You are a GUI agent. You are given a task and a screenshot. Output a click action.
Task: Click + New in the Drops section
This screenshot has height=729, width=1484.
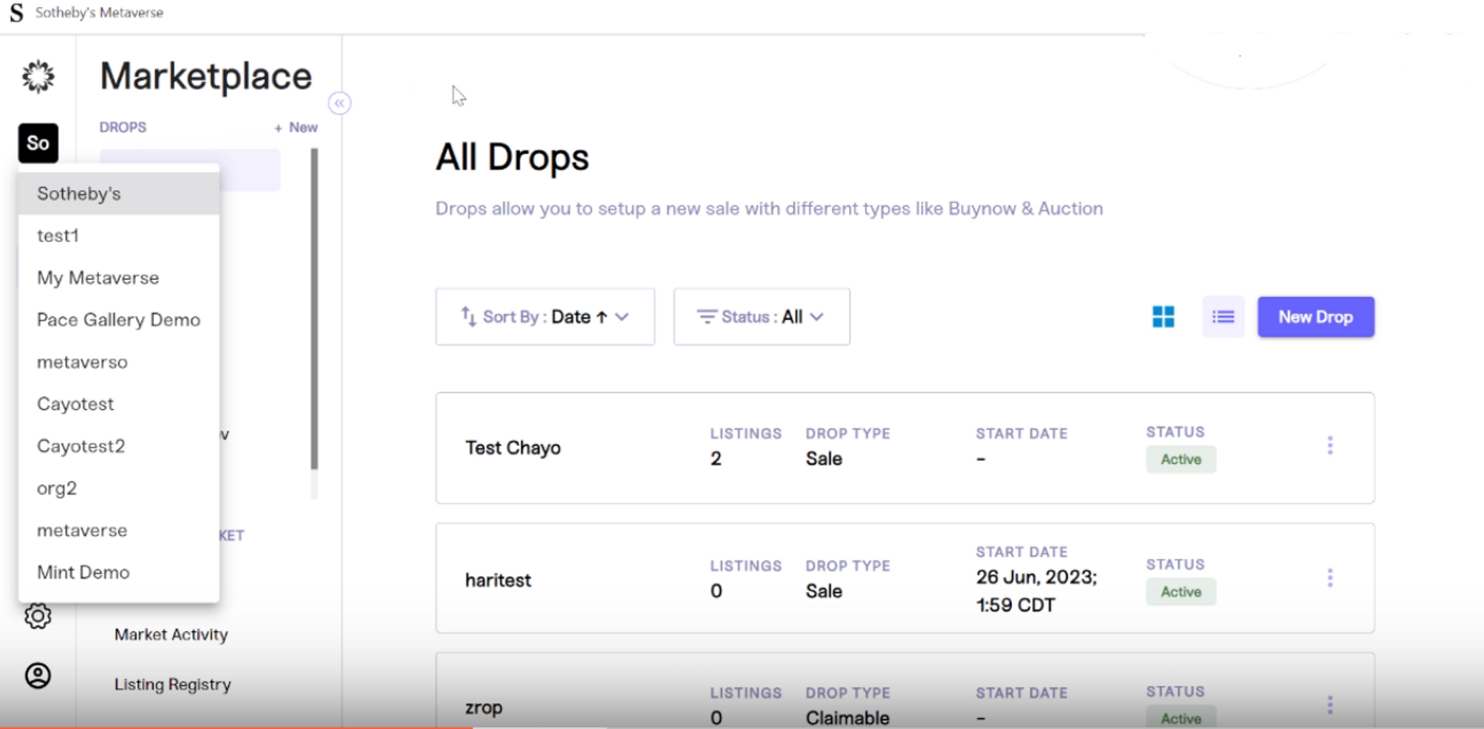[x=296, y=128]
